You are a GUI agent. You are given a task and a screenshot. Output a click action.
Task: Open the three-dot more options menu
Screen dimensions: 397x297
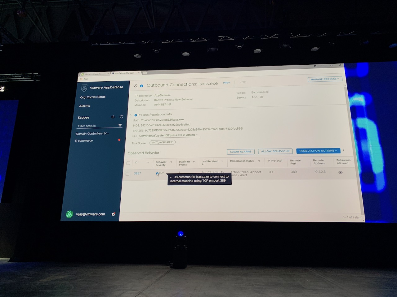tap(344, 151)
